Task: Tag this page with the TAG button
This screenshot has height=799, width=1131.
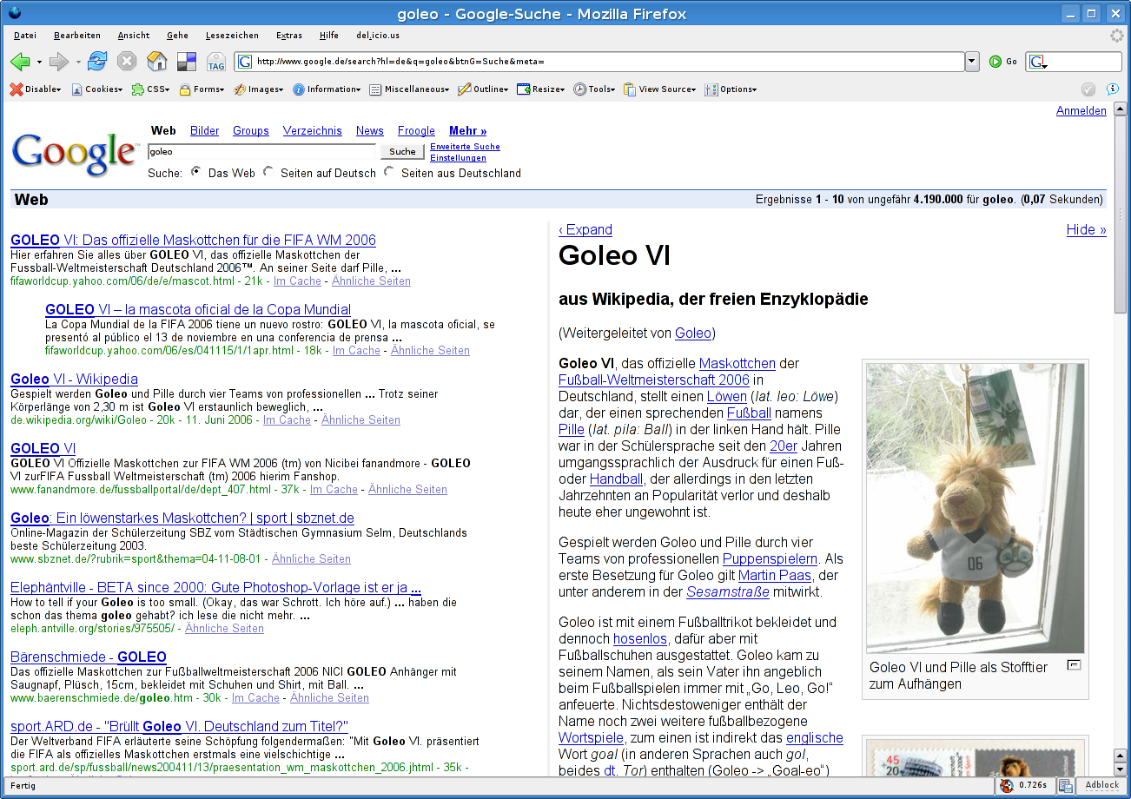Action: tap(216, 62)
